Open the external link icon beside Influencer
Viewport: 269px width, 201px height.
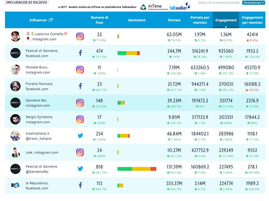click(51, 20)
